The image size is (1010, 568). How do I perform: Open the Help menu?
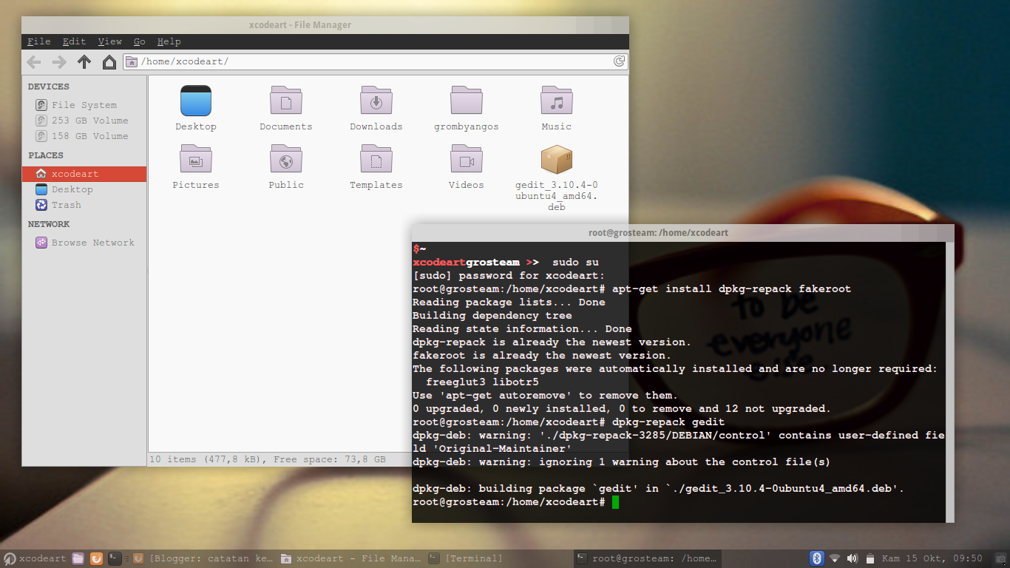tap(169, 41)
